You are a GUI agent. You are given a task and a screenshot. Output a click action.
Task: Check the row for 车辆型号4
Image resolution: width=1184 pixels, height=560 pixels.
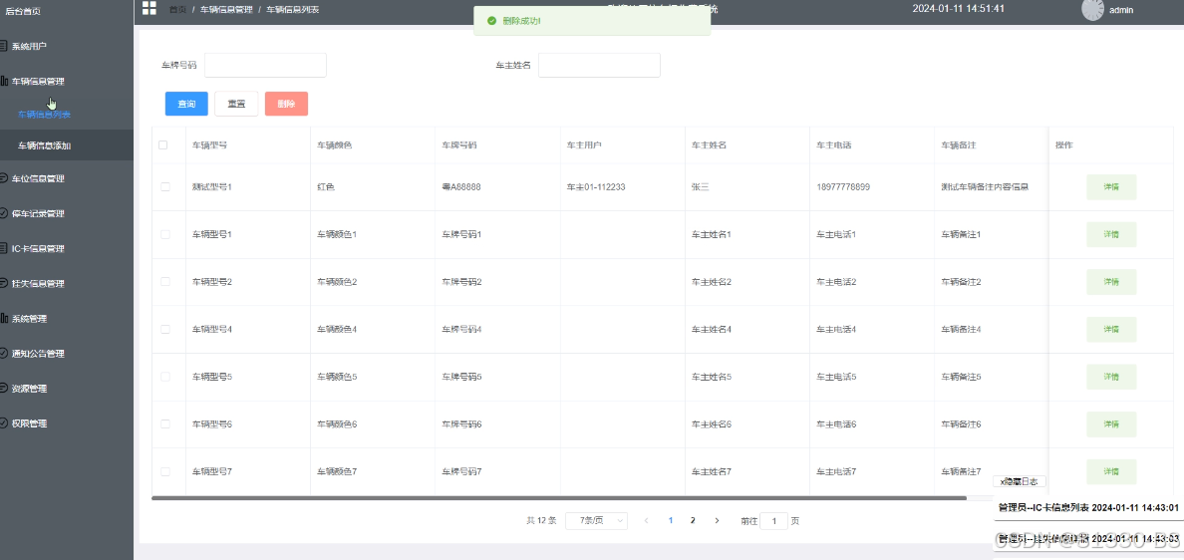165,329
